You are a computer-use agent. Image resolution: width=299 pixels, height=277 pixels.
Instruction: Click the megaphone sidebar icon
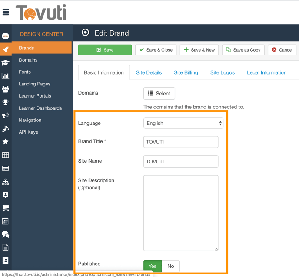pos(6,116)
